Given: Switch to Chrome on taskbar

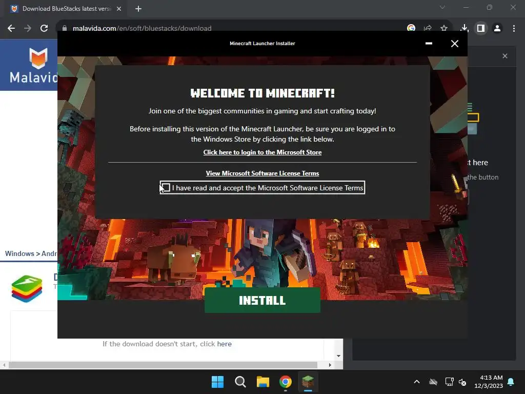Looking at the screenshot, I should [x=285, y=382].
